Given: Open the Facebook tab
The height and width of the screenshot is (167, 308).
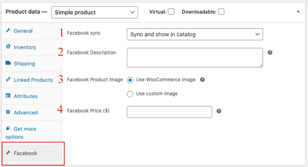Looking at the screenshot, I should [32, 153].
